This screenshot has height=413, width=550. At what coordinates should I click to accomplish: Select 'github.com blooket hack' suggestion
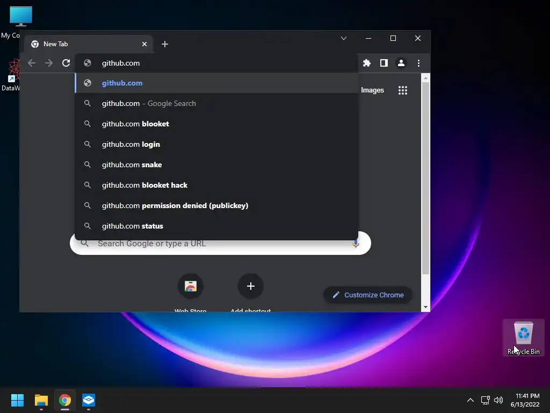tap(216, 185)
